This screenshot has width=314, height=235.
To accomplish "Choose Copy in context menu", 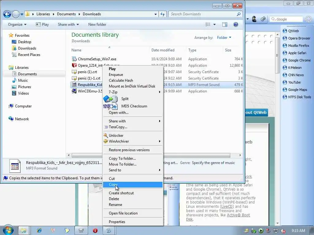I will click(x=132, y=185).
